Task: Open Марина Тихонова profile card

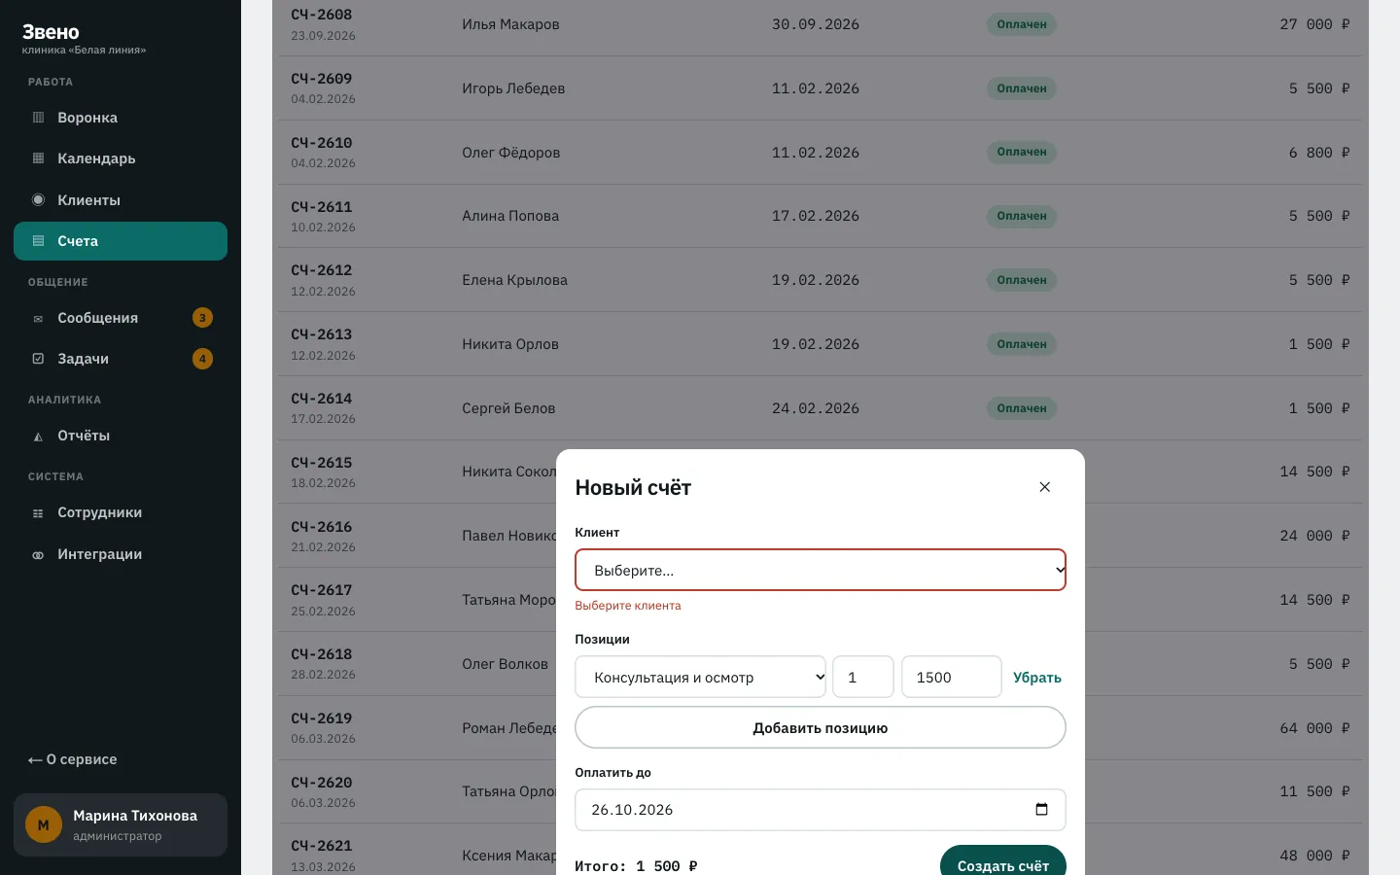Action: click(121, 825)
